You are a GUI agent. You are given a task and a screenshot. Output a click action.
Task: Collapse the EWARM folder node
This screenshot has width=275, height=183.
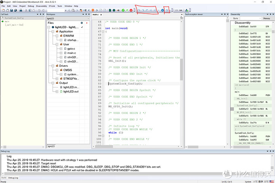57,36
